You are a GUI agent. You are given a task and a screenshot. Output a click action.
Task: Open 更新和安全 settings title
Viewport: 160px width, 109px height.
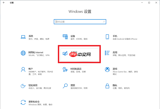(x=34, y=102)
